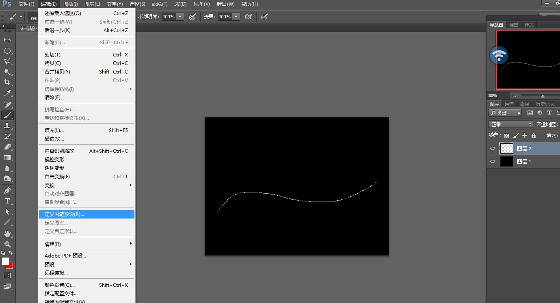This screenshot has height=303, width=560.
Task: Select the History Brush tool
Action: pyautogui.click(x=7, y=136)
